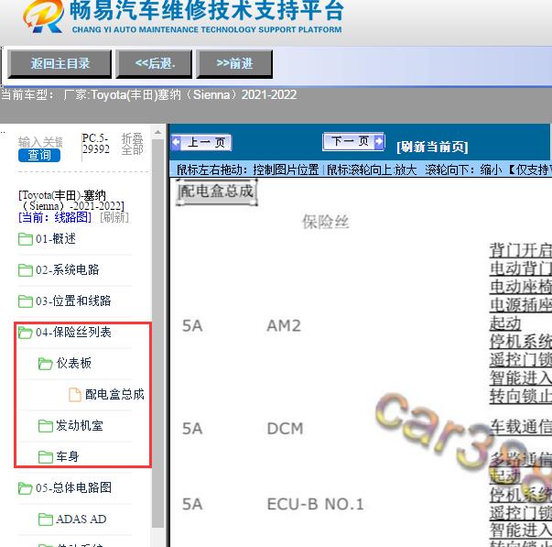Select the 车身 tree item
Image resolution: width=552 pixels, height=547 pixels.
click(x=68, y=456)
